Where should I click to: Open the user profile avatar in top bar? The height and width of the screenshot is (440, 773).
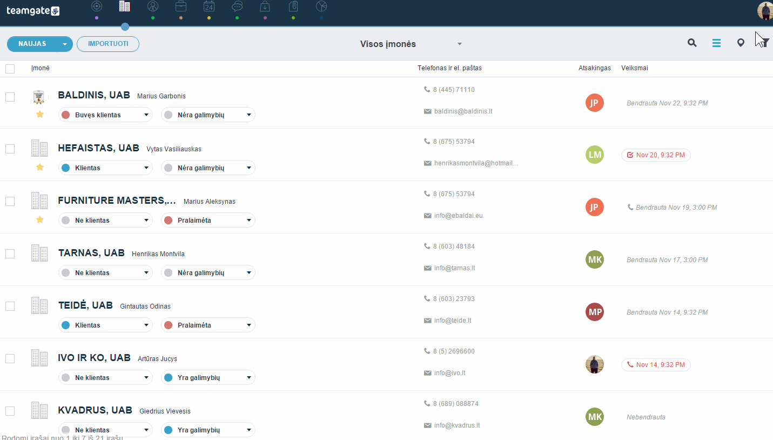click(x=765, y=10)
